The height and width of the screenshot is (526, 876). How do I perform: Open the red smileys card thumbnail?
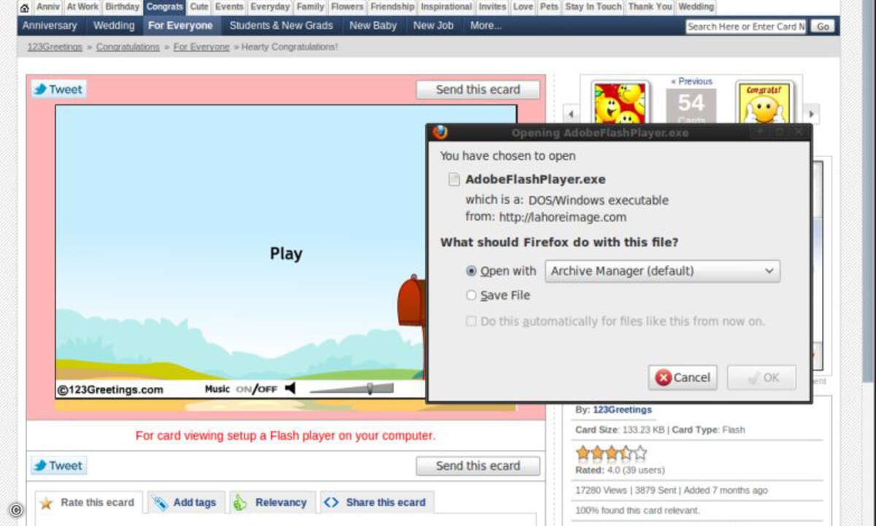620,103
